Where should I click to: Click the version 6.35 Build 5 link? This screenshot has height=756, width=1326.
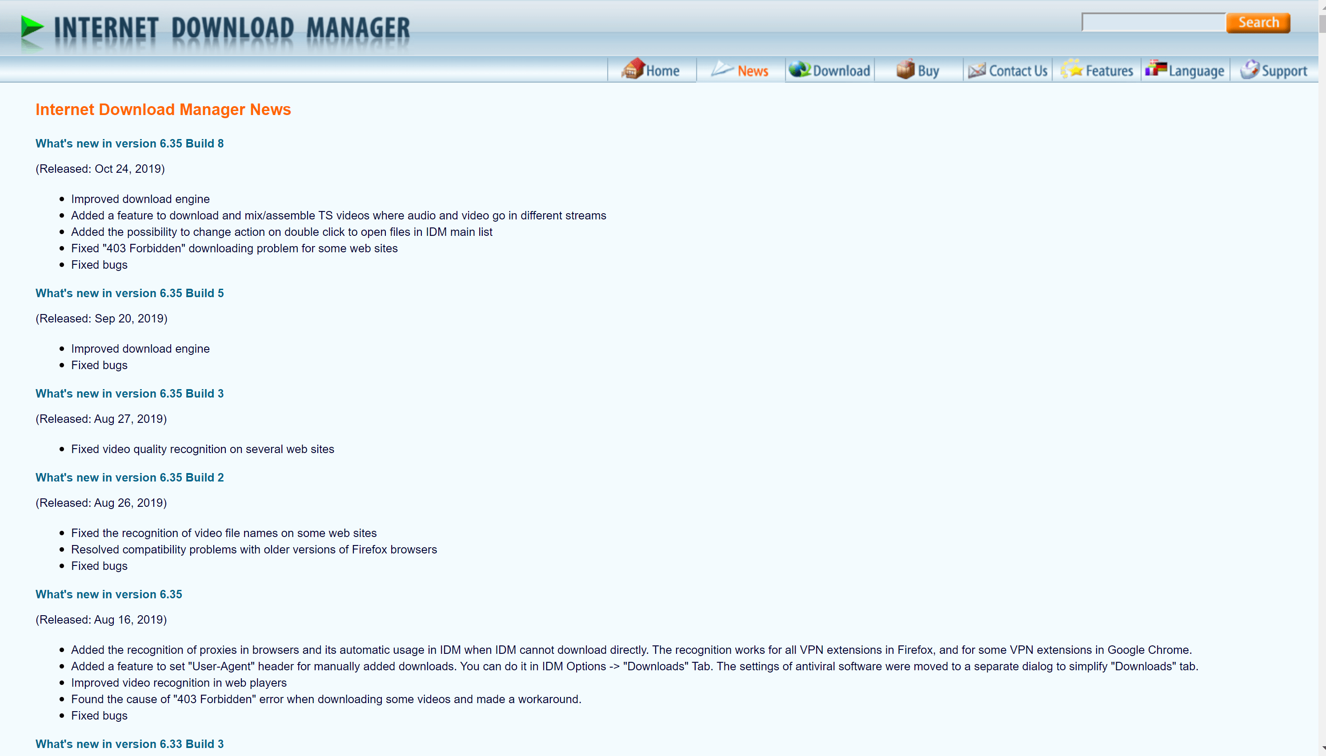pos(129,293)
